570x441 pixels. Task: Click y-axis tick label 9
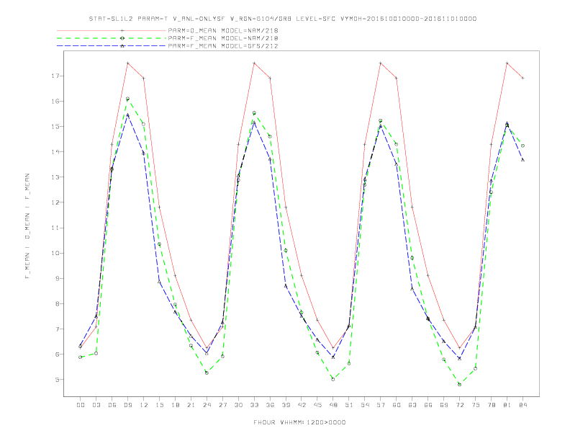pos(58,278)
